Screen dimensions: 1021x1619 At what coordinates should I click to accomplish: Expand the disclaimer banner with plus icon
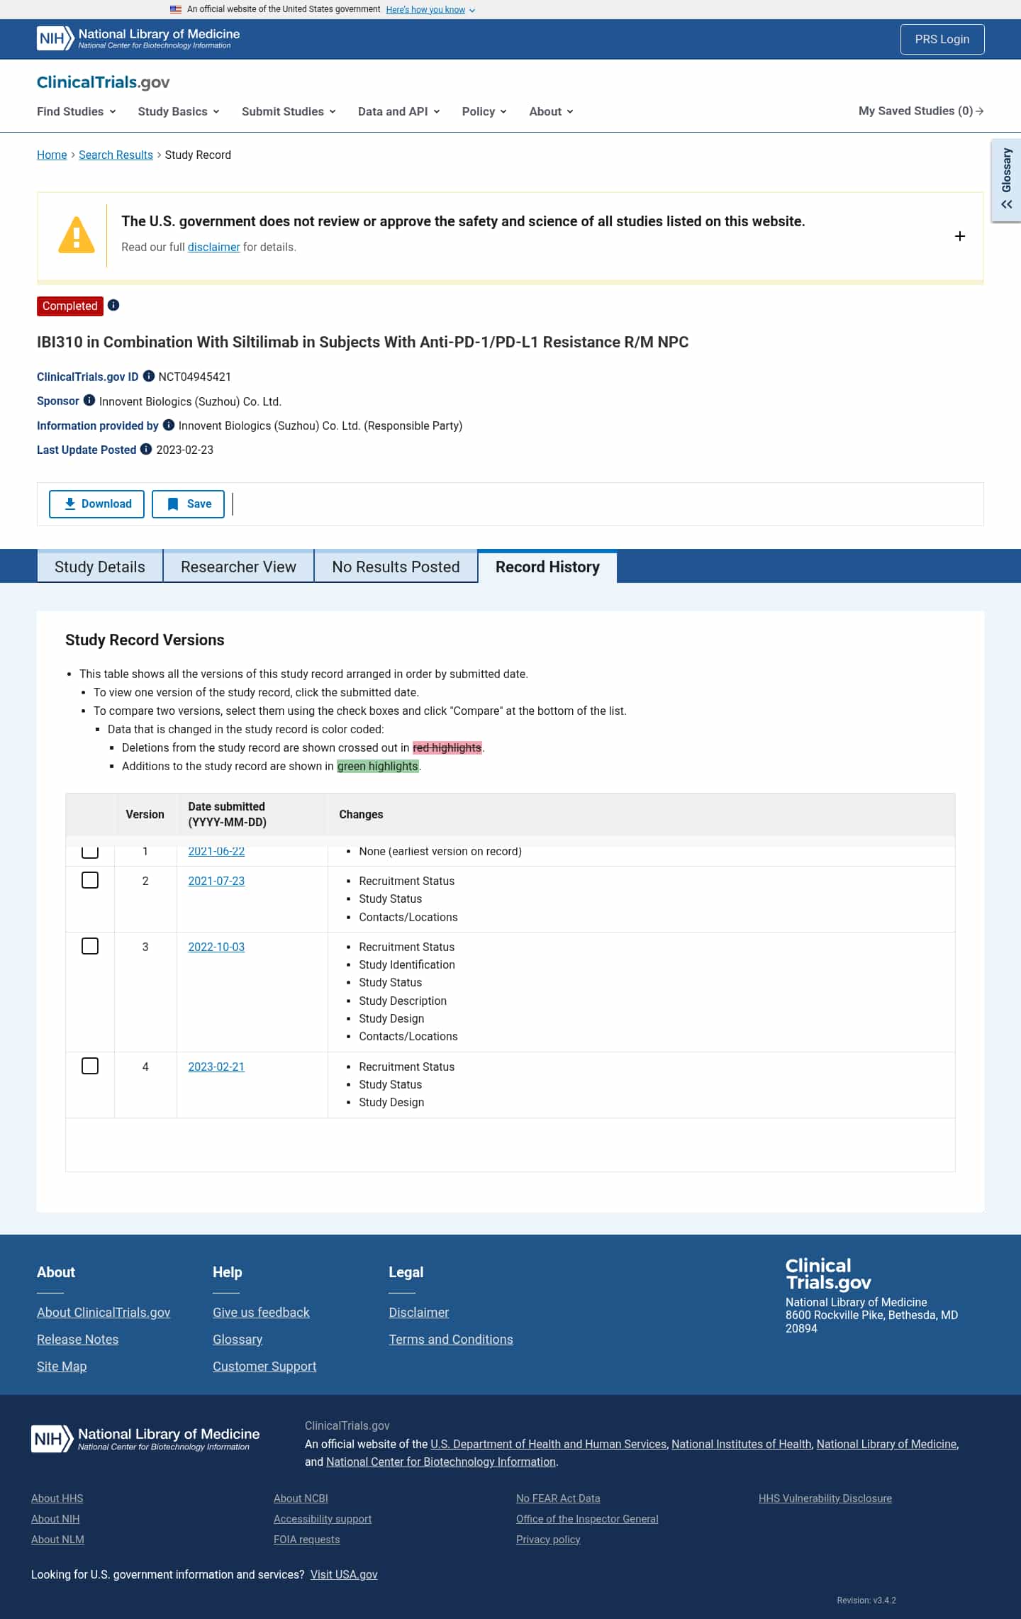point(960,236)
